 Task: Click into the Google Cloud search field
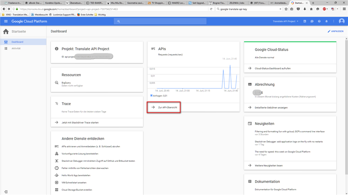tap(160, 21)
